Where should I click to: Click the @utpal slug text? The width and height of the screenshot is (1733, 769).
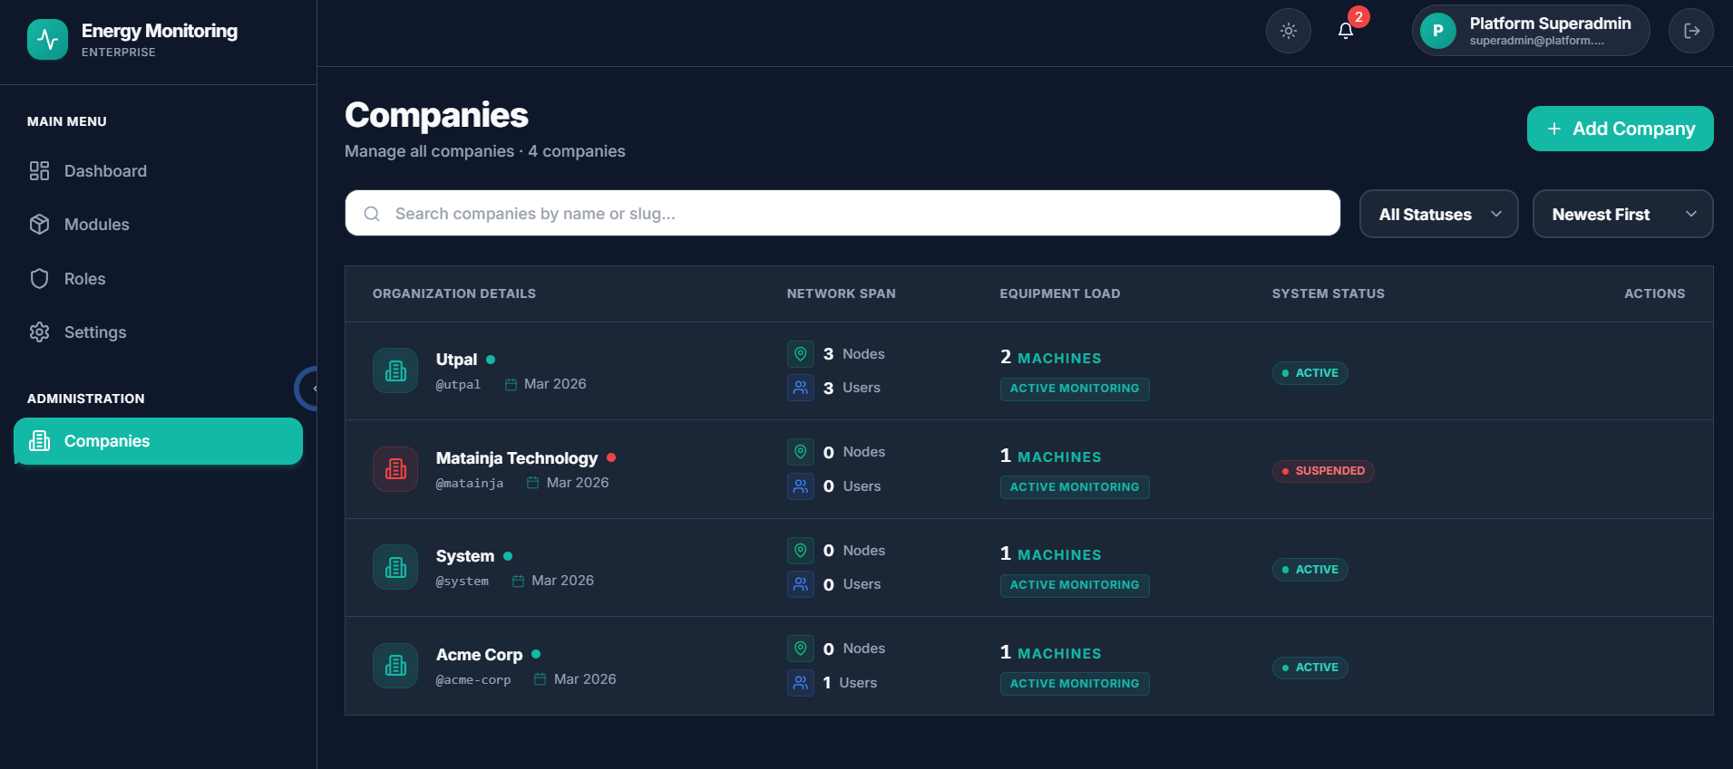pyautogui.click(x=458, y=385)
